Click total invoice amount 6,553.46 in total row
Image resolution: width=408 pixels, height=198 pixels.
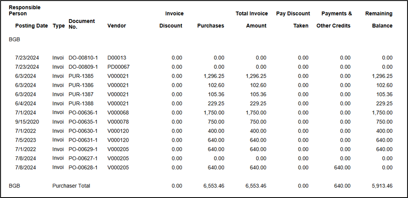click(x=256, y=186)
